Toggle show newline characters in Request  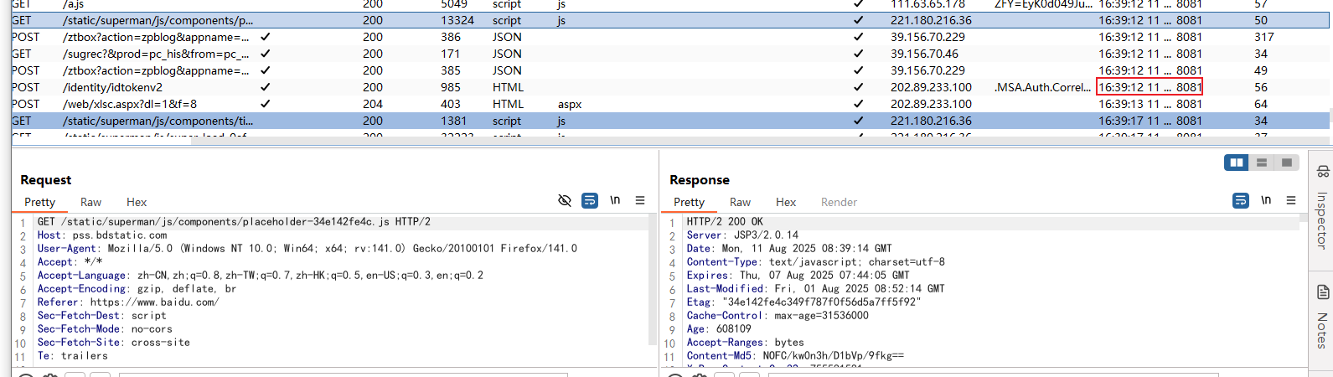(615, 200)
